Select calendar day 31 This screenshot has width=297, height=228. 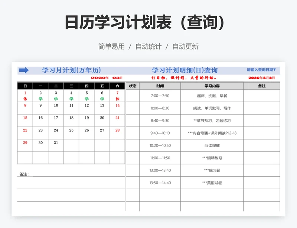pos(56,145)
